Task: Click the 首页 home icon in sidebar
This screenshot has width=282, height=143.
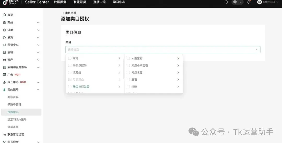Action: point(4,15)
